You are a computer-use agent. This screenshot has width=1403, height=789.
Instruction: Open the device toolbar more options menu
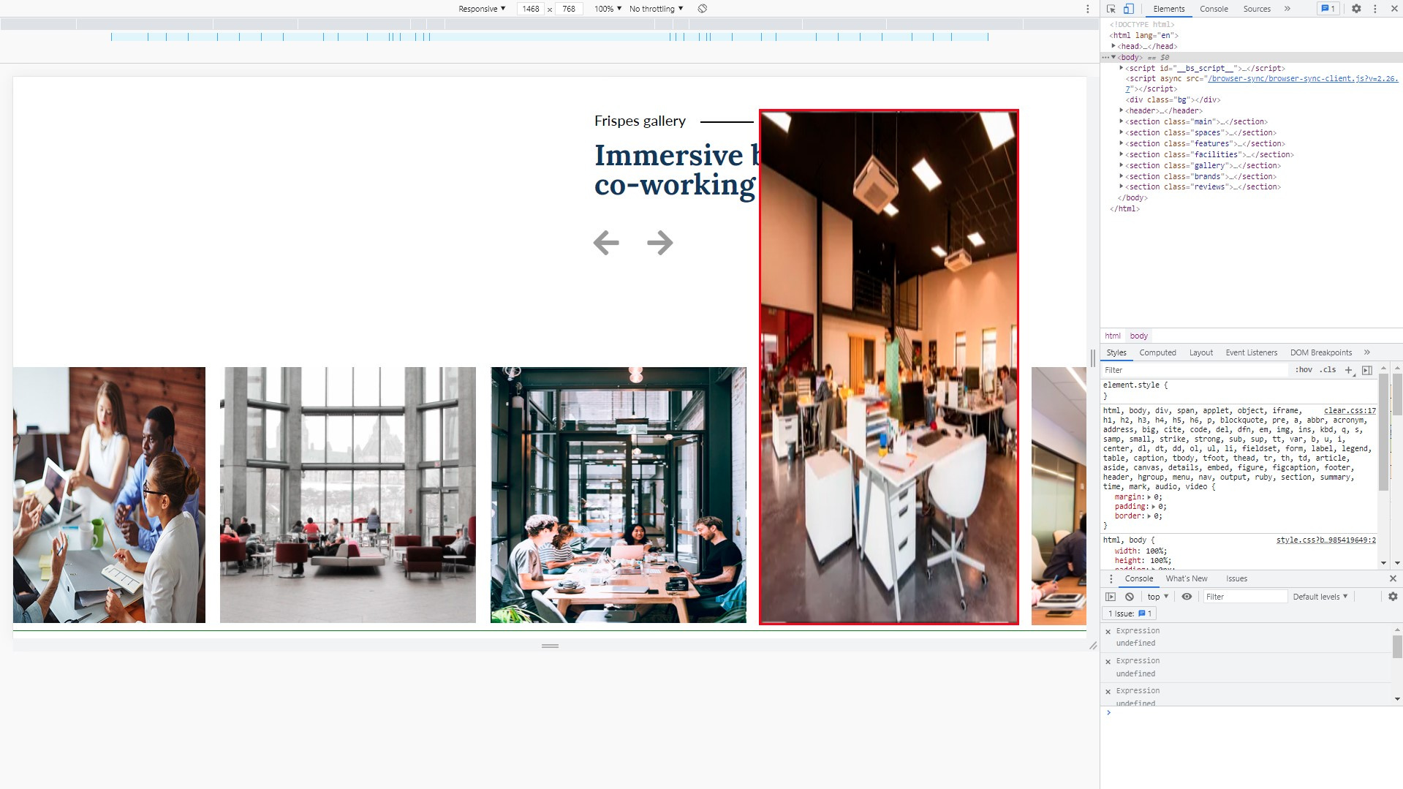click(1088, 9)
